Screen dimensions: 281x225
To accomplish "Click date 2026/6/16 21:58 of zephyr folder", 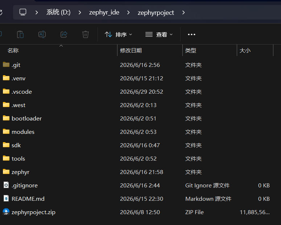I will click(x=141, y=172).
